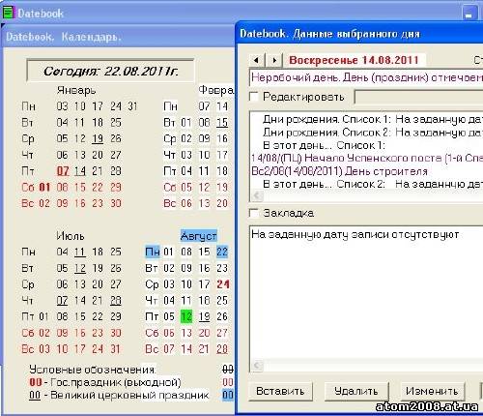Click the Вставить button

coord(280,391)
